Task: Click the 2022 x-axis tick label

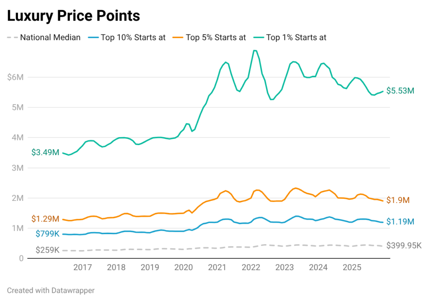Action: point(252,267)
